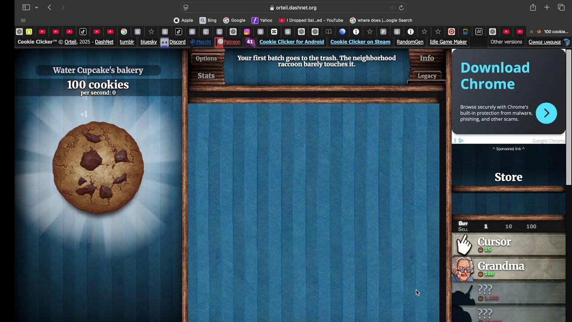Open the Options menu

click(x=206, y=58)
